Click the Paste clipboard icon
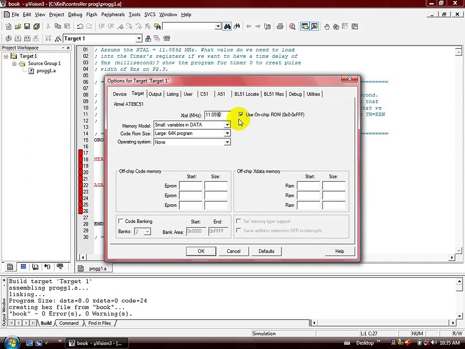465x349 pixels. (x=67, y=26)
